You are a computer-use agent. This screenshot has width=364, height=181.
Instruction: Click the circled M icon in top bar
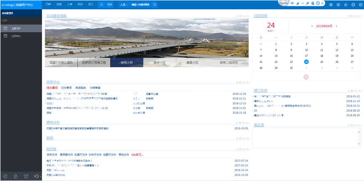pos(331,5)
